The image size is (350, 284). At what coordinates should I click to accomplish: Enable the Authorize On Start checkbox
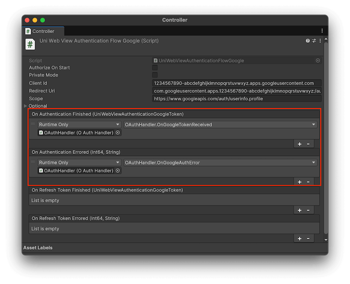(x=155, y=68)
